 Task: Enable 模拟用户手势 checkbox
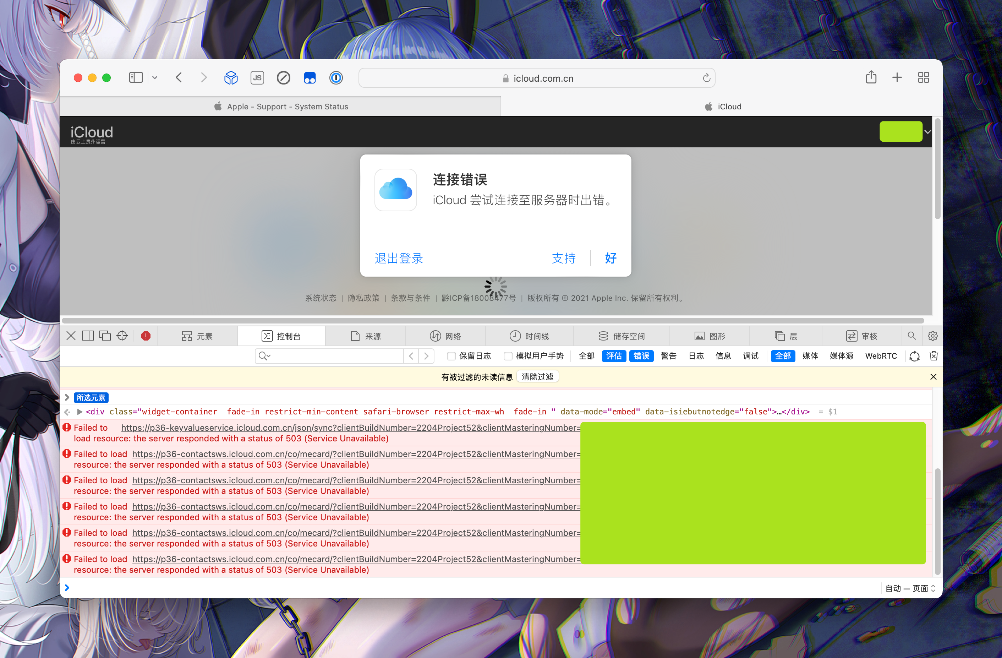tap(508, 356)
